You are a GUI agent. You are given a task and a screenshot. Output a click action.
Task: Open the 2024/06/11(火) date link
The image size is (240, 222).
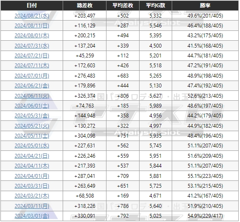click(32, 96)
